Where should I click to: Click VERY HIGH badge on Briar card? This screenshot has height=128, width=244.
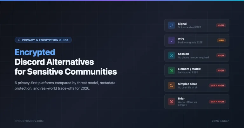pos(217,102)
